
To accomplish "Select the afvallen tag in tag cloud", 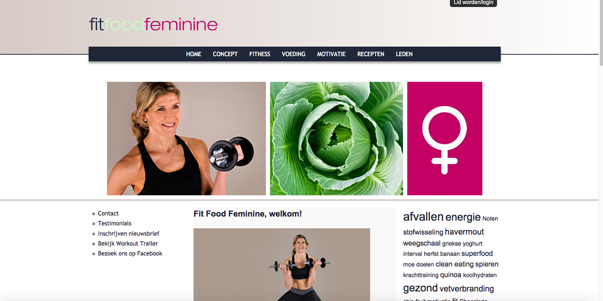I will pos(423,217).
